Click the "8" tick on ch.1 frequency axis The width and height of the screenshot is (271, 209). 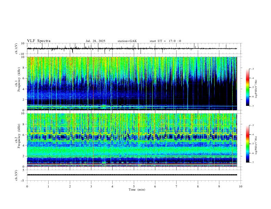[x=24, y=68]
